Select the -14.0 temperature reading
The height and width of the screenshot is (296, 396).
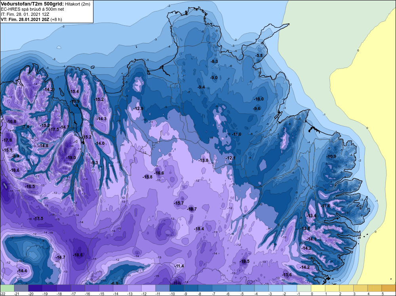[99, 143]
